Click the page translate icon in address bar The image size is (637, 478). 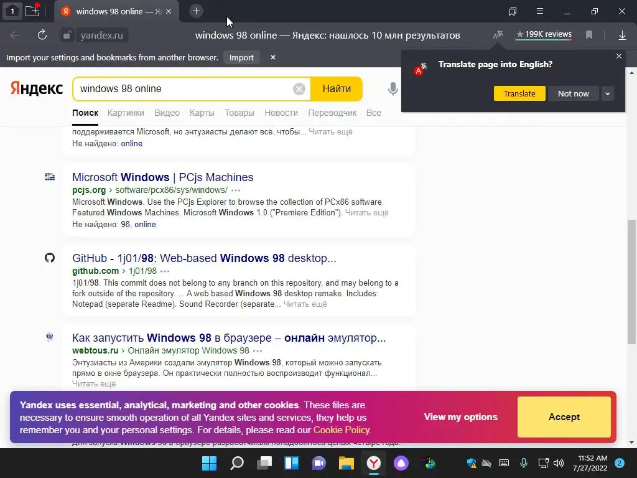coord(498,35)
